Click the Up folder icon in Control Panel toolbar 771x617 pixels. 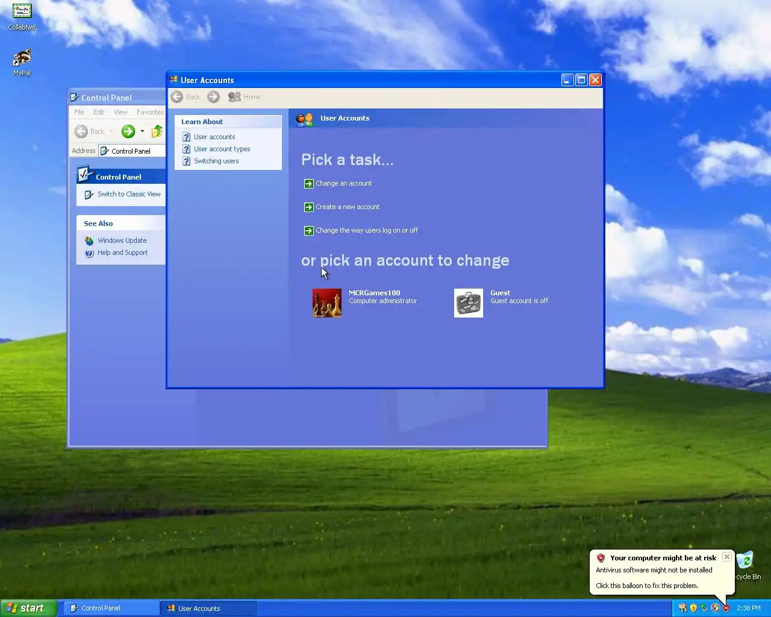pyautogui.click(x=157, y=131)
